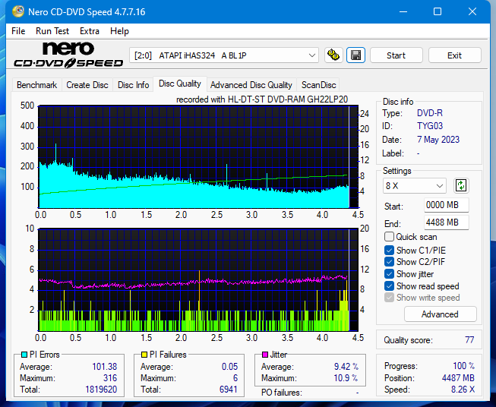Open the ATAPI iHAS324 drive dropdown

click(x=225, y=55)
